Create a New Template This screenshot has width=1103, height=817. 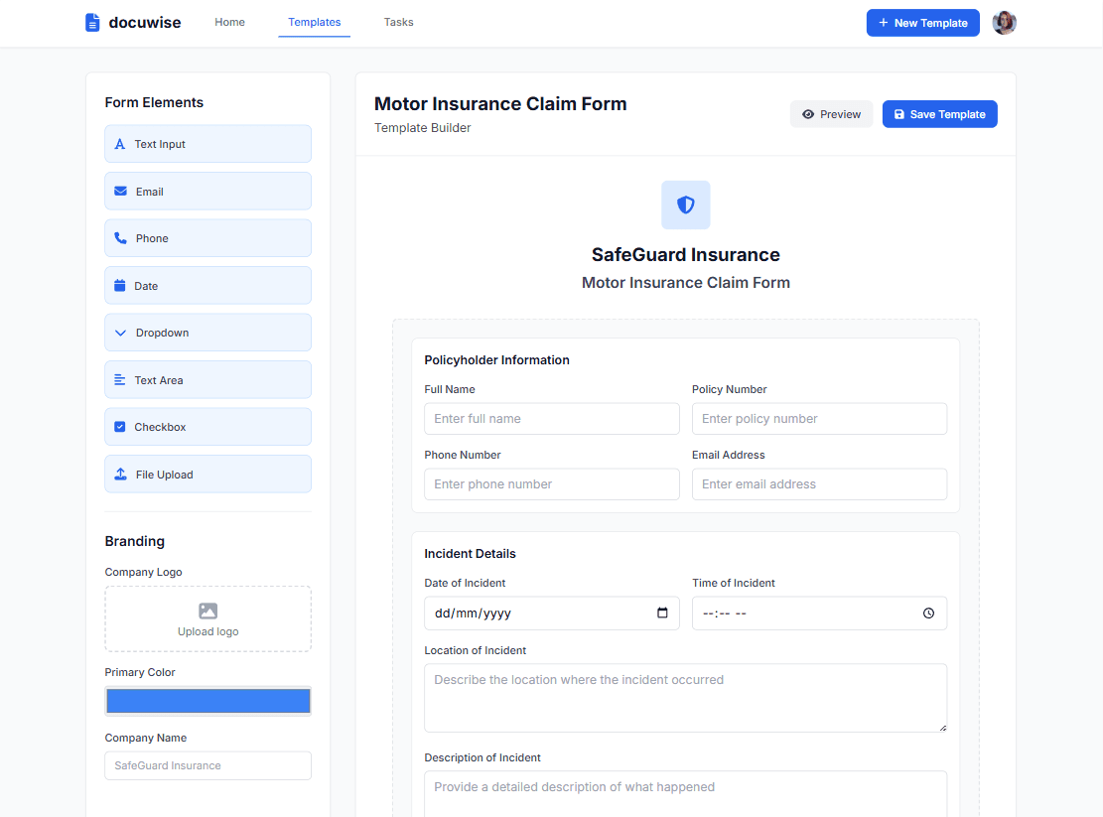(x=922, y=22)
